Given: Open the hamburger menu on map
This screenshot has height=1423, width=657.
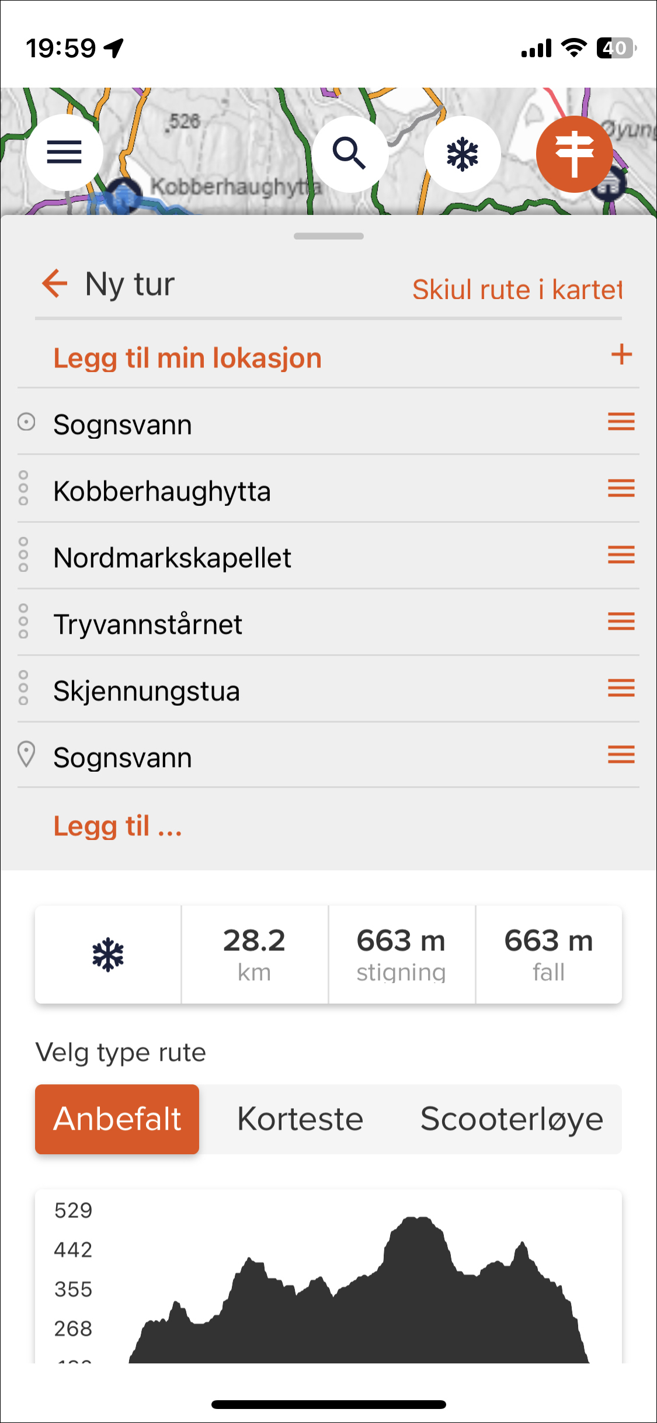Looking at the screenshot, I should [65, 152].
